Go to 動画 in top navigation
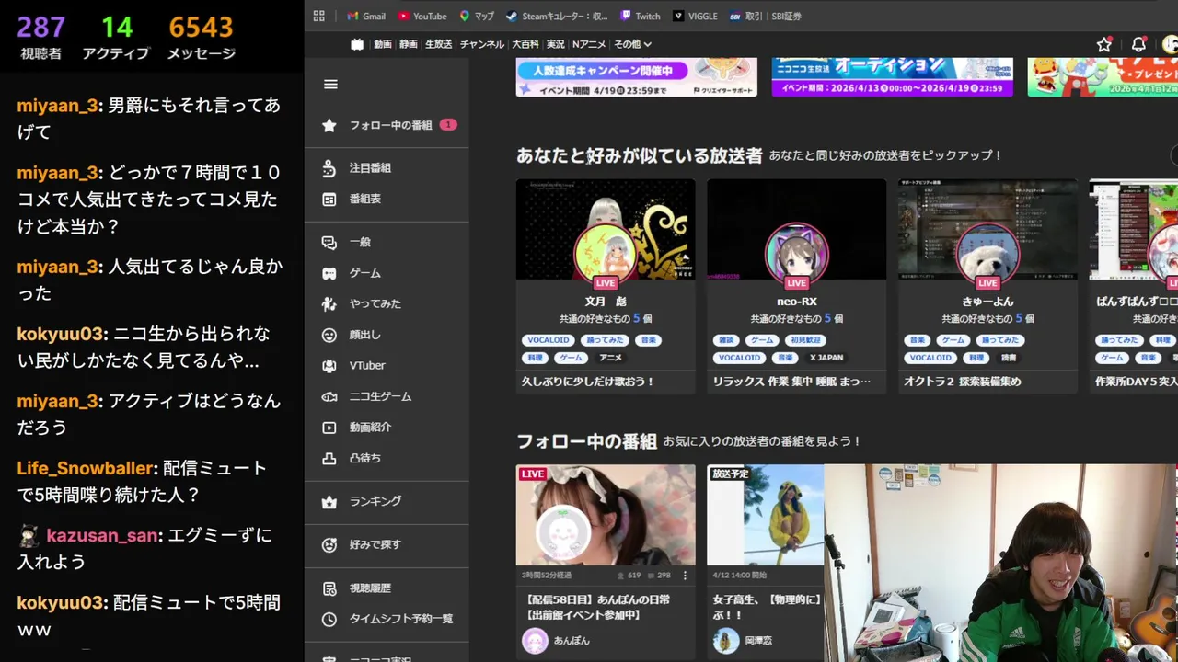This screenshot has height=662, width=1178. coord(383,44)
